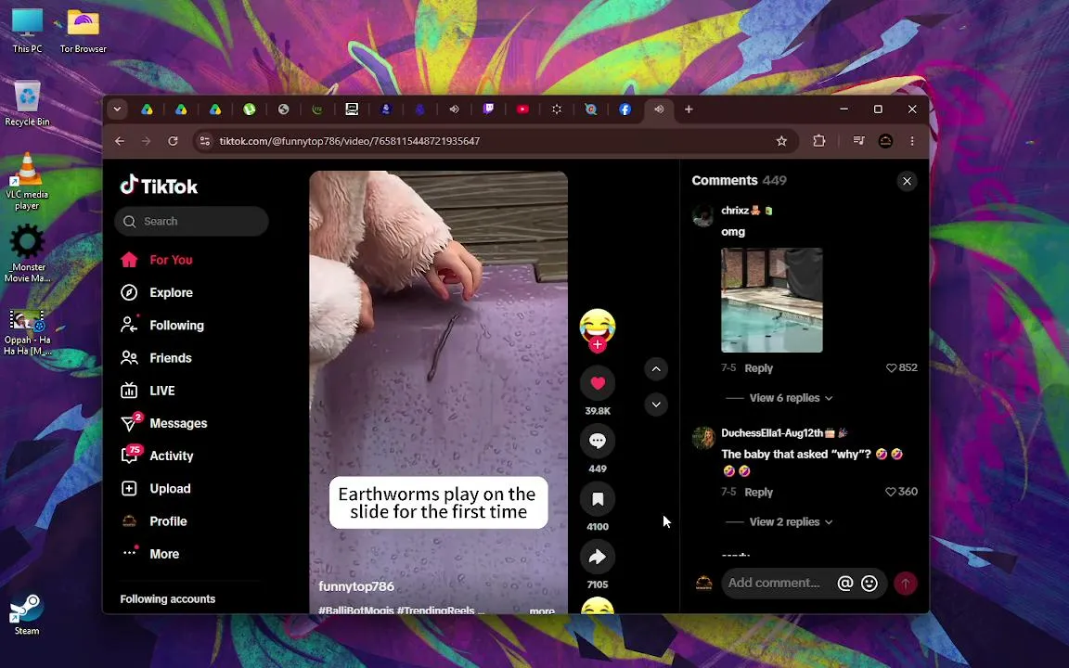1069x668 pixels.
Task: Switch to the Facebook tab
Action: [625, 109]
